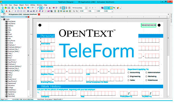181x106 pixels.
Task: Click the previous page arrow
Action: 90,8
